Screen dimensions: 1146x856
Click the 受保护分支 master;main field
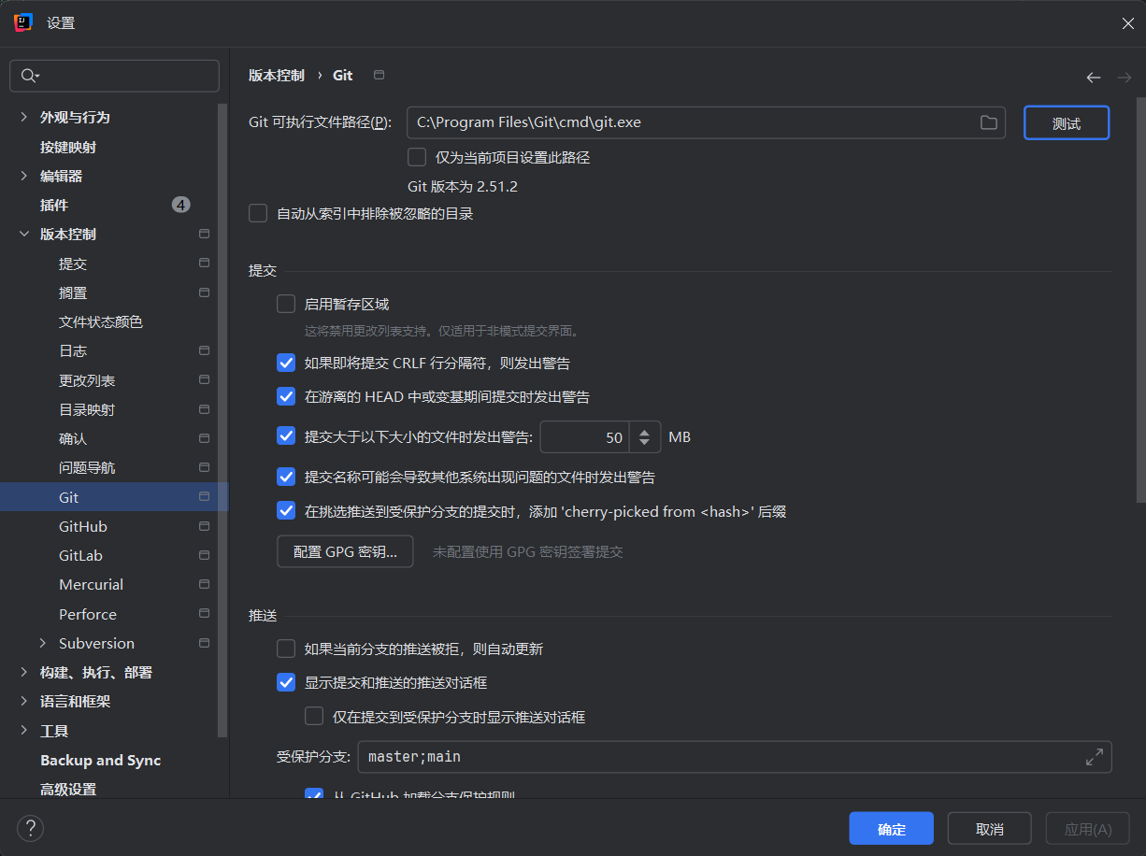[x=735, y=757]
